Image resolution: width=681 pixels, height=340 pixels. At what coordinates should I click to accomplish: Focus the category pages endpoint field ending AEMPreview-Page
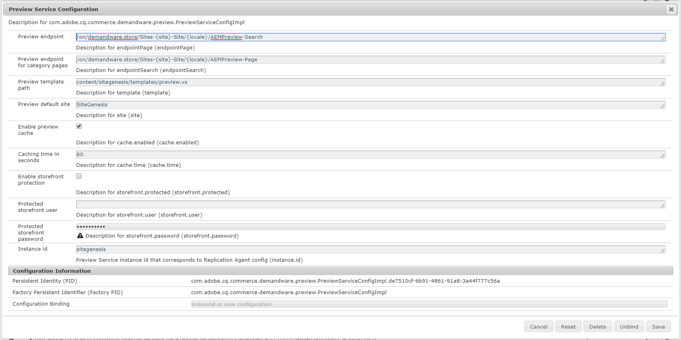[371, 60]
